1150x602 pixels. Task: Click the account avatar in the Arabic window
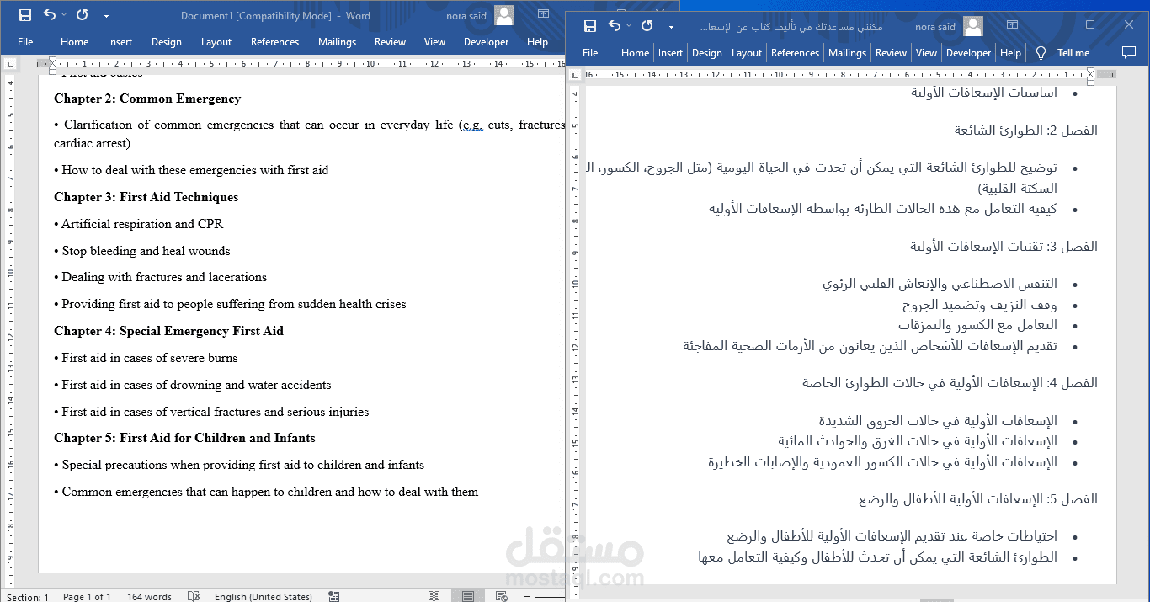[973, 26]
